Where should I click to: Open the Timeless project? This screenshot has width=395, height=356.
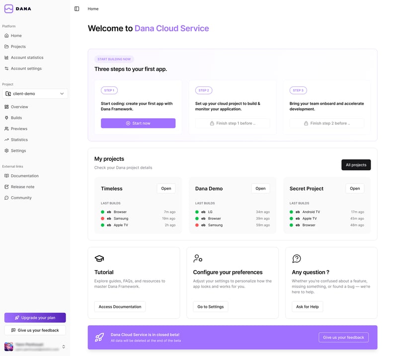[166, 188]
